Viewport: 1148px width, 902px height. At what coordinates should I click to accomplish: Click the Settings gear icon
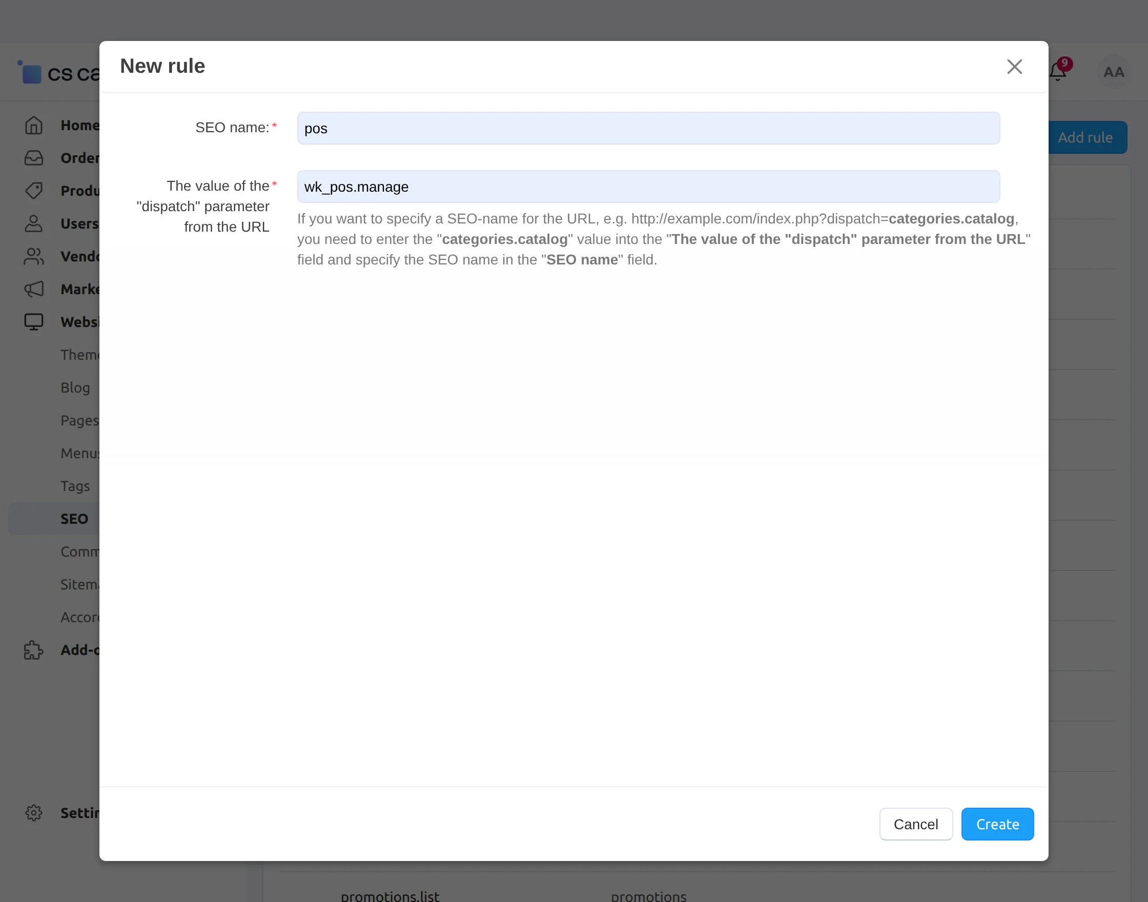tap(34, 813)
